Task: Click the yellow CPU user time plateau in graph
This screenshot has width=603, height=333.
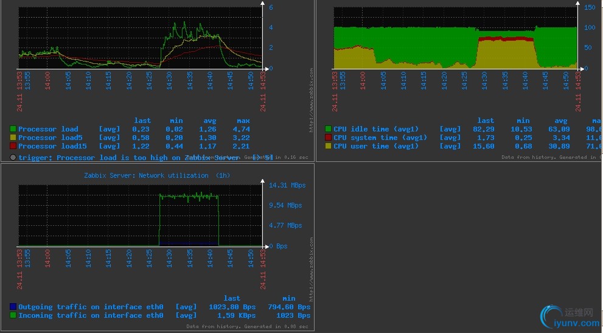Action: point(506,54)
